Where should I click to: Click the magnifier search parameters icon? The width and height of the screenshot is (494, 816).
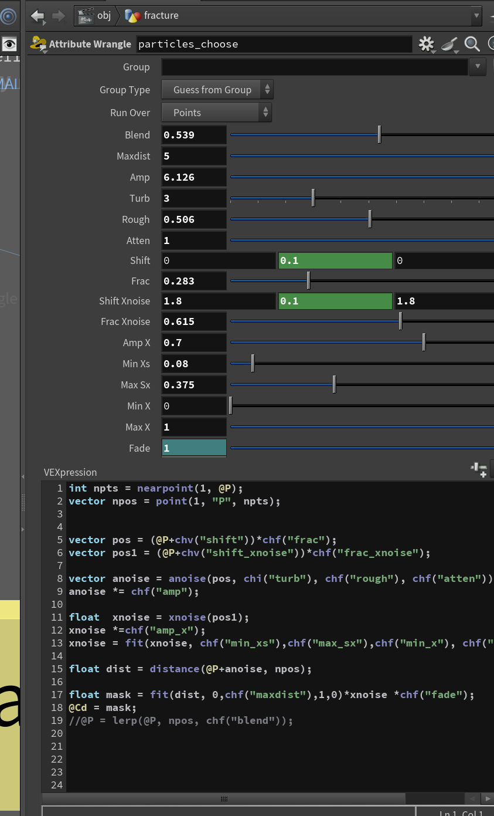coord(472,44)
